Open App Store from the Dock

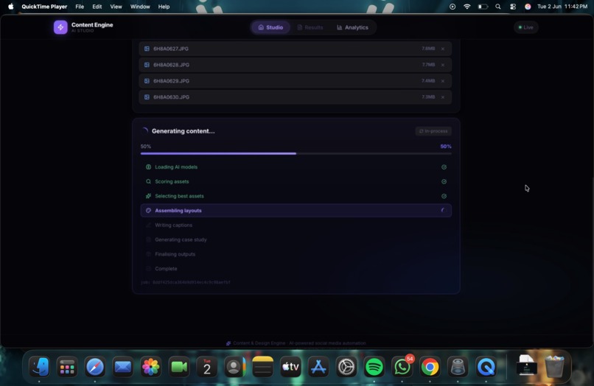[318, 367]
